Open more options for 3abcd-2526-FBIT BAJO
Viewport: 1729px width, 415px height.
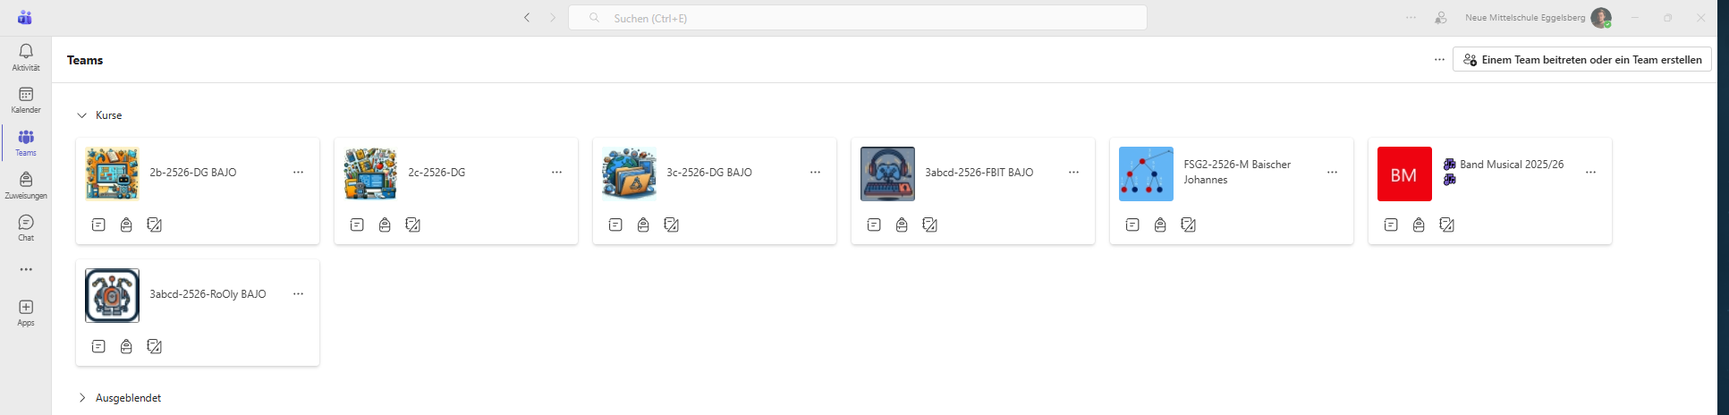[x=1073, y=172]
